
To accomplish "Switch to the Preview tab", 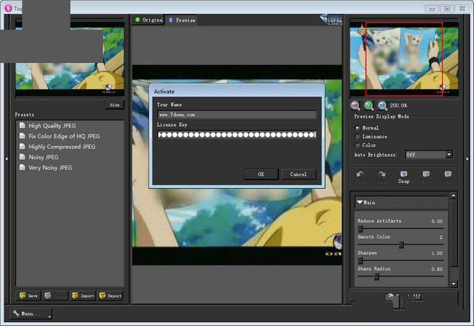I will [x=181, y=20].
